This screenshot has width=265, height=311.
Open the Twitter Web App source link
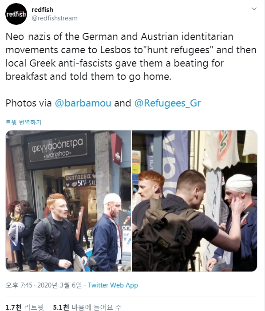[x=113, y=285]
